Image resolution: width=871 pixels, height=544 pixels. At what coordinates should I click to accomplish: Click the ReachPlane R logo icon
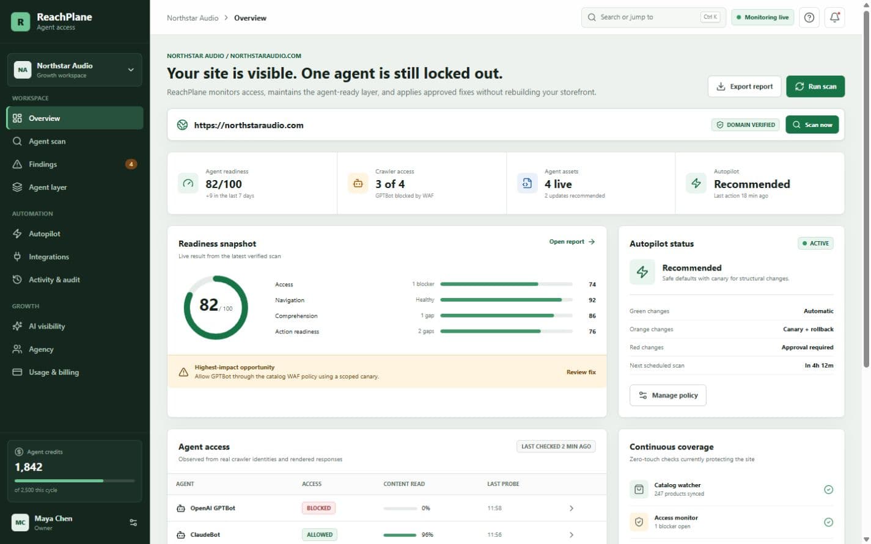tap(20, 21)
